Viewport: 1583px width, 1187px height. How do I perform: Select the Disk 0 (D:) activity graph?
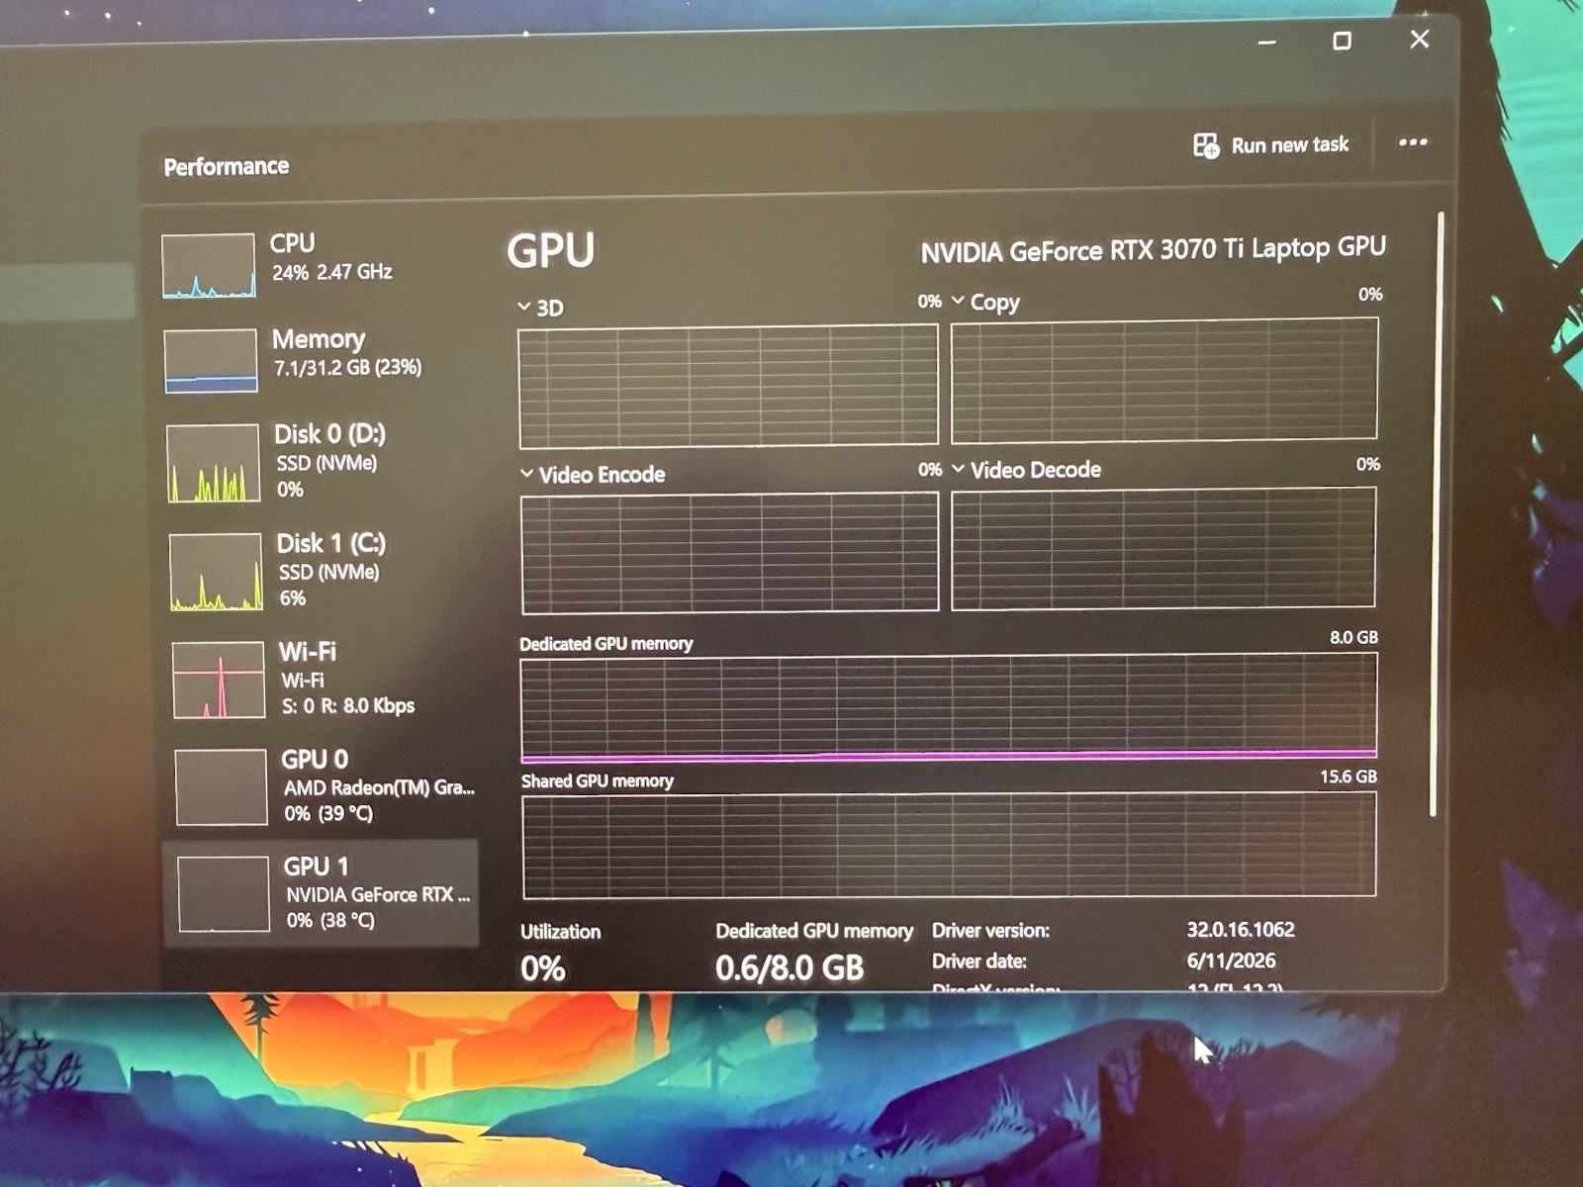coord(213,463)
